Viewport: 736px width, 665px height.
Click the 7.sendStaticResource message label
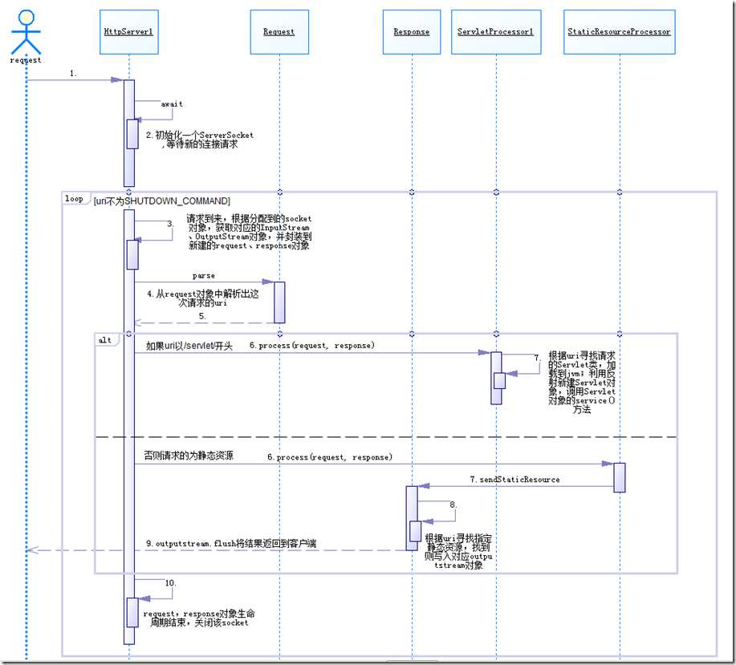514,479
